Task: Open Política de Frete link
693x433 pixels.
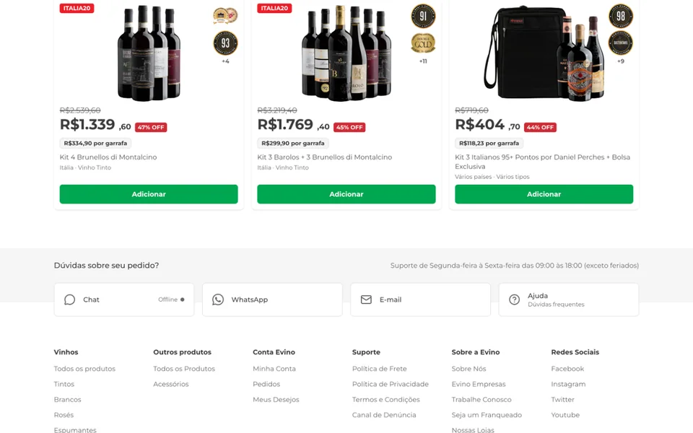Action: 379,369
